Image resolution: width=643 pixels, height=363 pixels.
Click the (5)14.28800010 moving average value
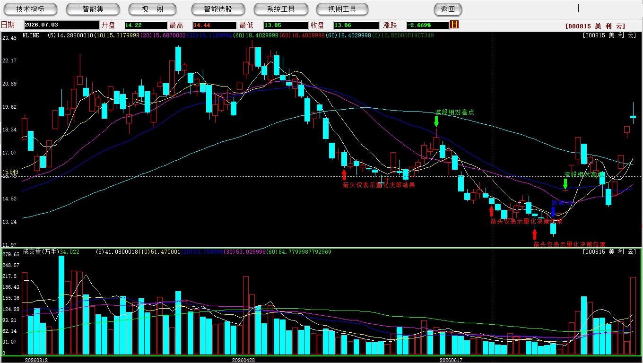(x=70, y=35)
